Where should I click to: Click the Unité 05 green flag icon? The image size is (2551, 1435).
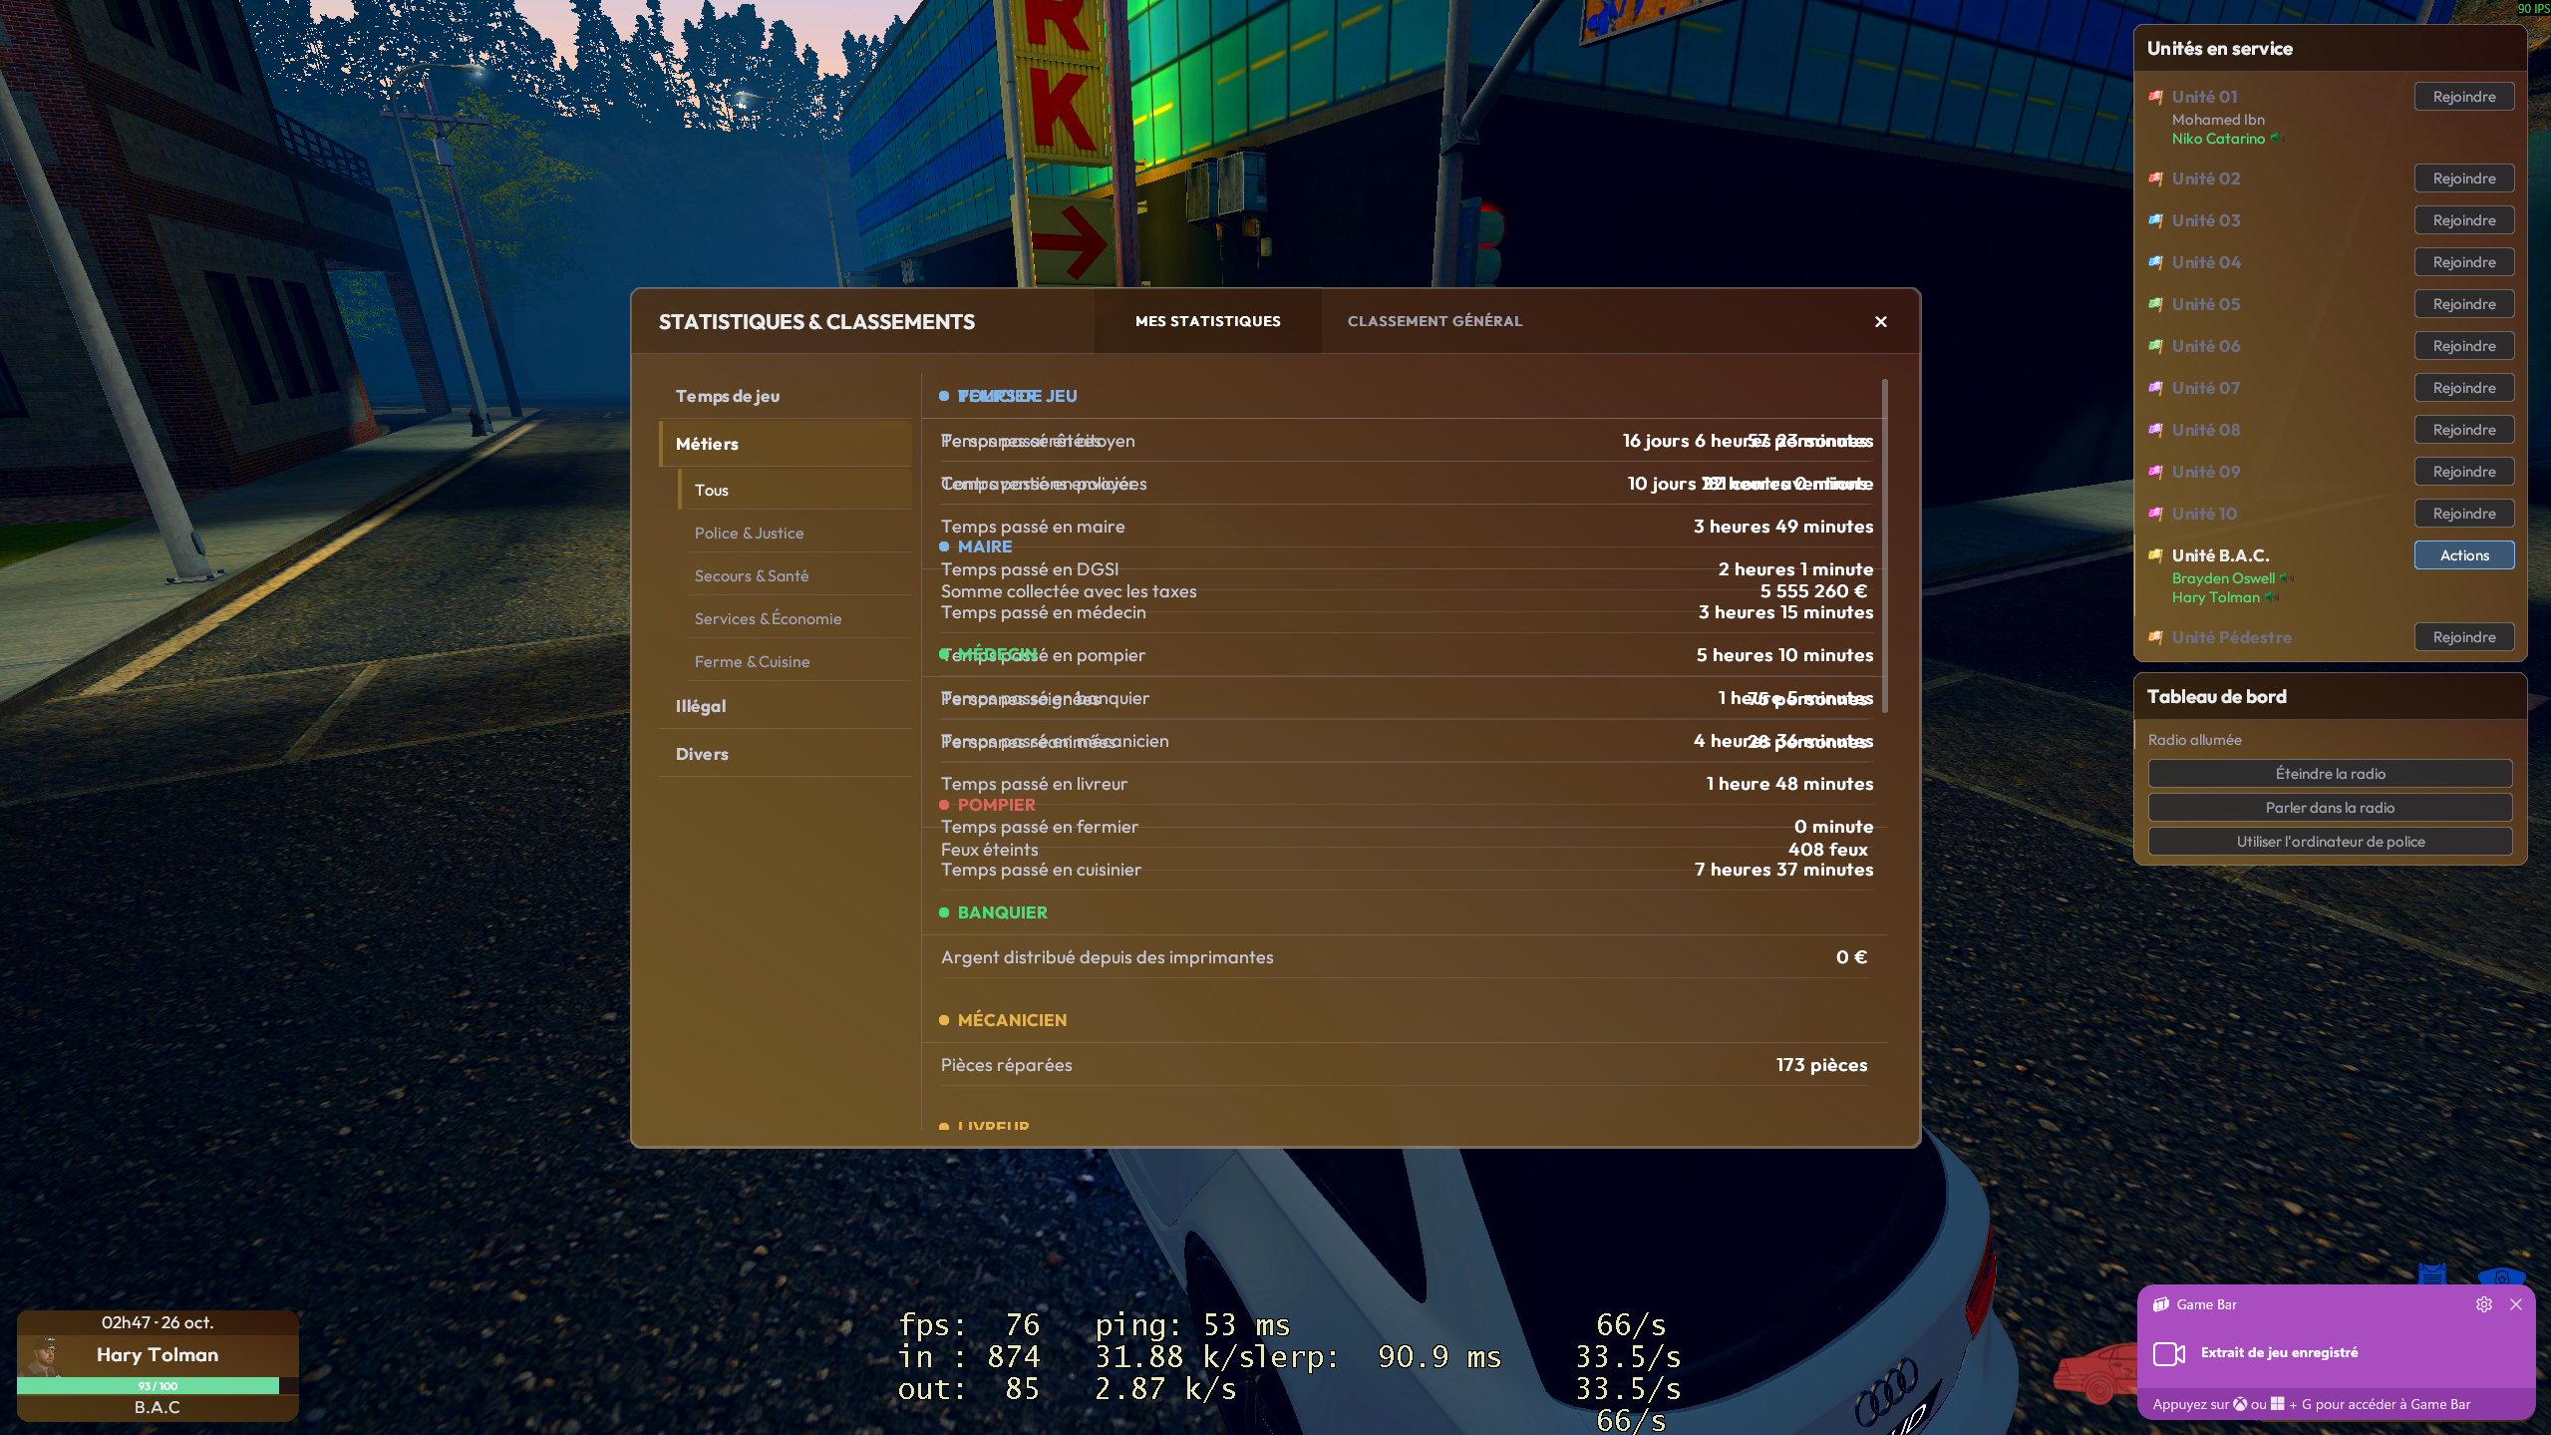tap(2155, 304)
